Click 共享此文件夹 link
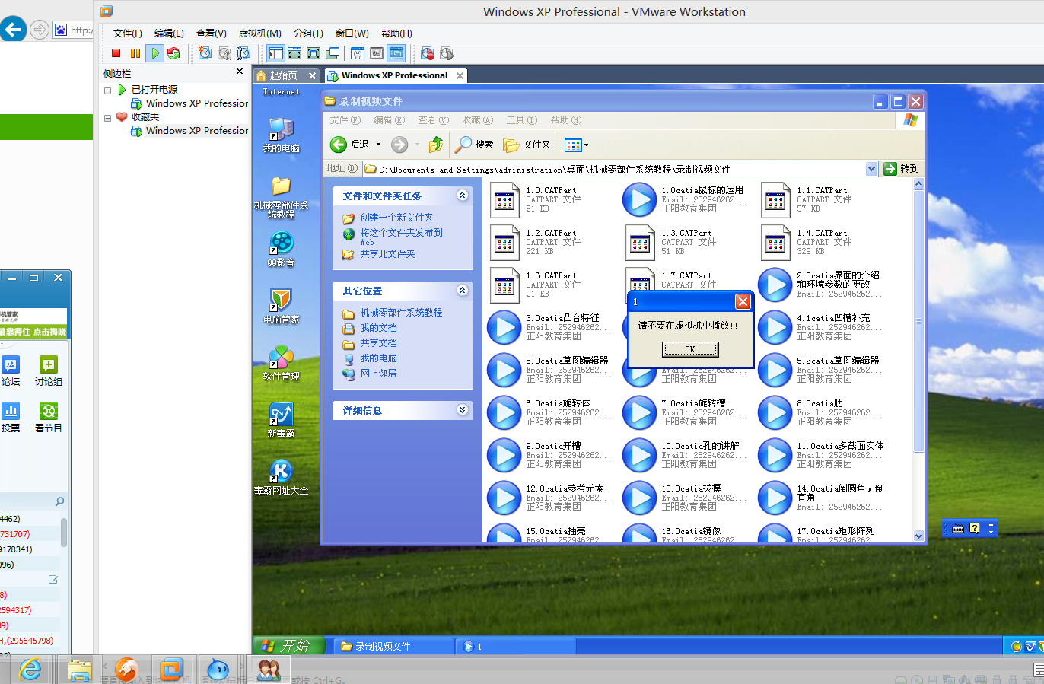The height and width of the screenshot is (684, 1044). pos(387,254)
